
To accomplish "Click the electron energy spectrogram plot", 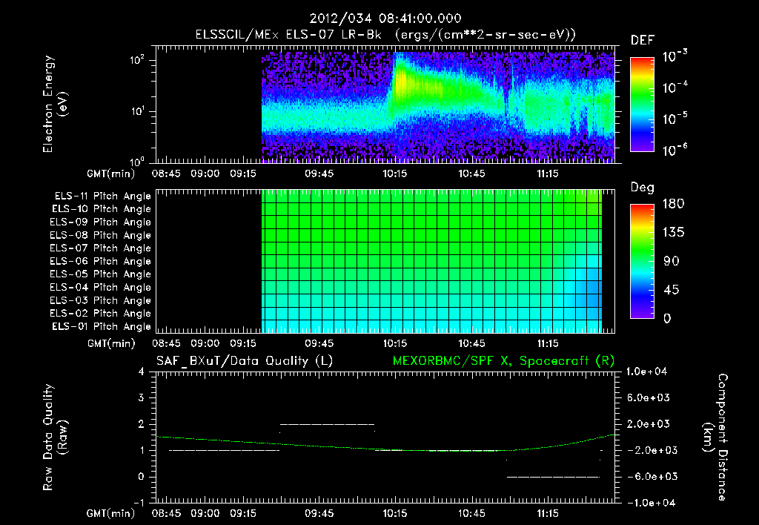I will 385,104.
